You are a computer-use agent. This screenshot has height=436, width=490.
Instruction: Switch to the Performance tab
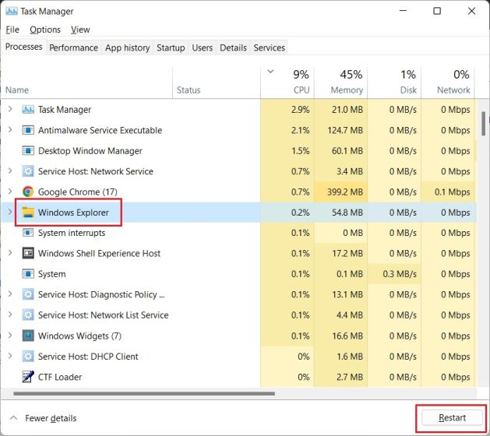coord(73,47)
